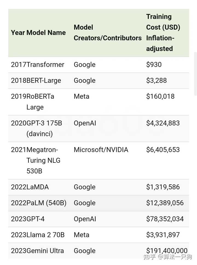This screenshot has width=197, height=265.
Task: Click the PaLM (540B) model cell
Action: pos(46,203)
